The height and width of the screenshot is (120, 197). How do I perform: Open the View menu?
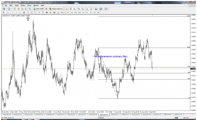click(x=11, y=5)
